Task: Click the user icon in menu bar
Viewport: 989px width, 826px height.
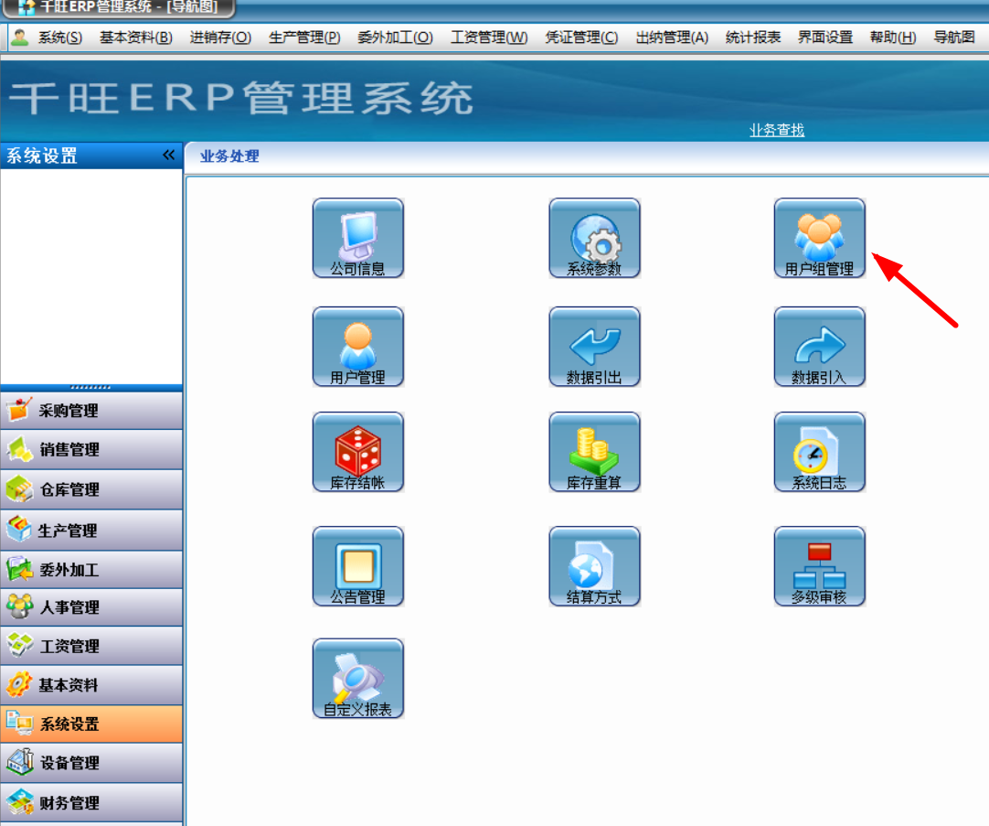Action: (20, 38)
